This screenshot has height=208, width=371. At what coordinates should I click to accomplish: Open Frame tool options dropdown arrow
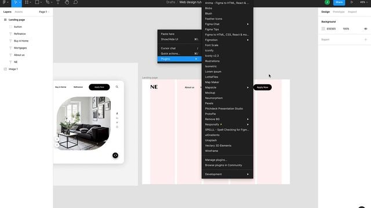pyautogui.click(x=31, y=2)
